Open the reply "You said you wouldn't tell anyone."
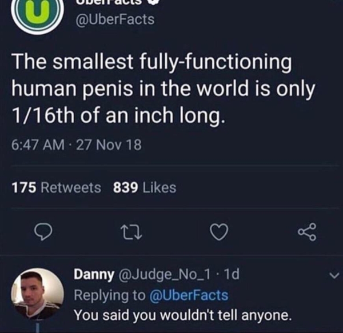The image size is (343, 333). 182,315
